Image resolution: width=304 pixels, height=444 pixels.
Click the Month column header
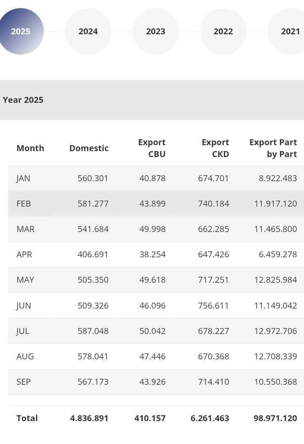point(30,148)
